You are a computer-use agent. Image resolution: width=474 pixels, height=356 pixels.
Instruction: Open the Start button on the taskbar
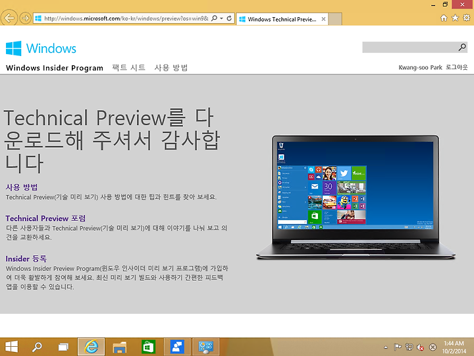(x=12, y=347)
